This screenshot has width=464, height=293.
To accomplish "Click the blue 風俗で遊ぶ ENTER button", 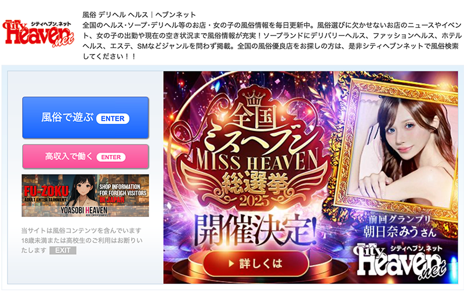I will click(85, 118).
